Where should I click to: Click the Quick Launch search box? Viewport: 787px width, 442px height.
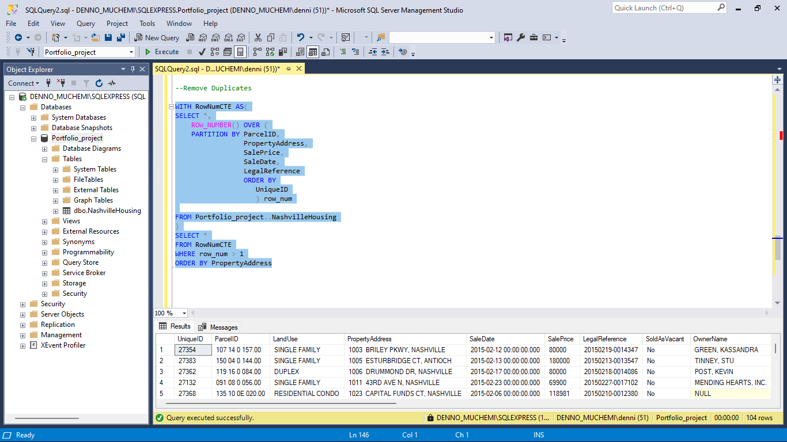tap(669, 8)
